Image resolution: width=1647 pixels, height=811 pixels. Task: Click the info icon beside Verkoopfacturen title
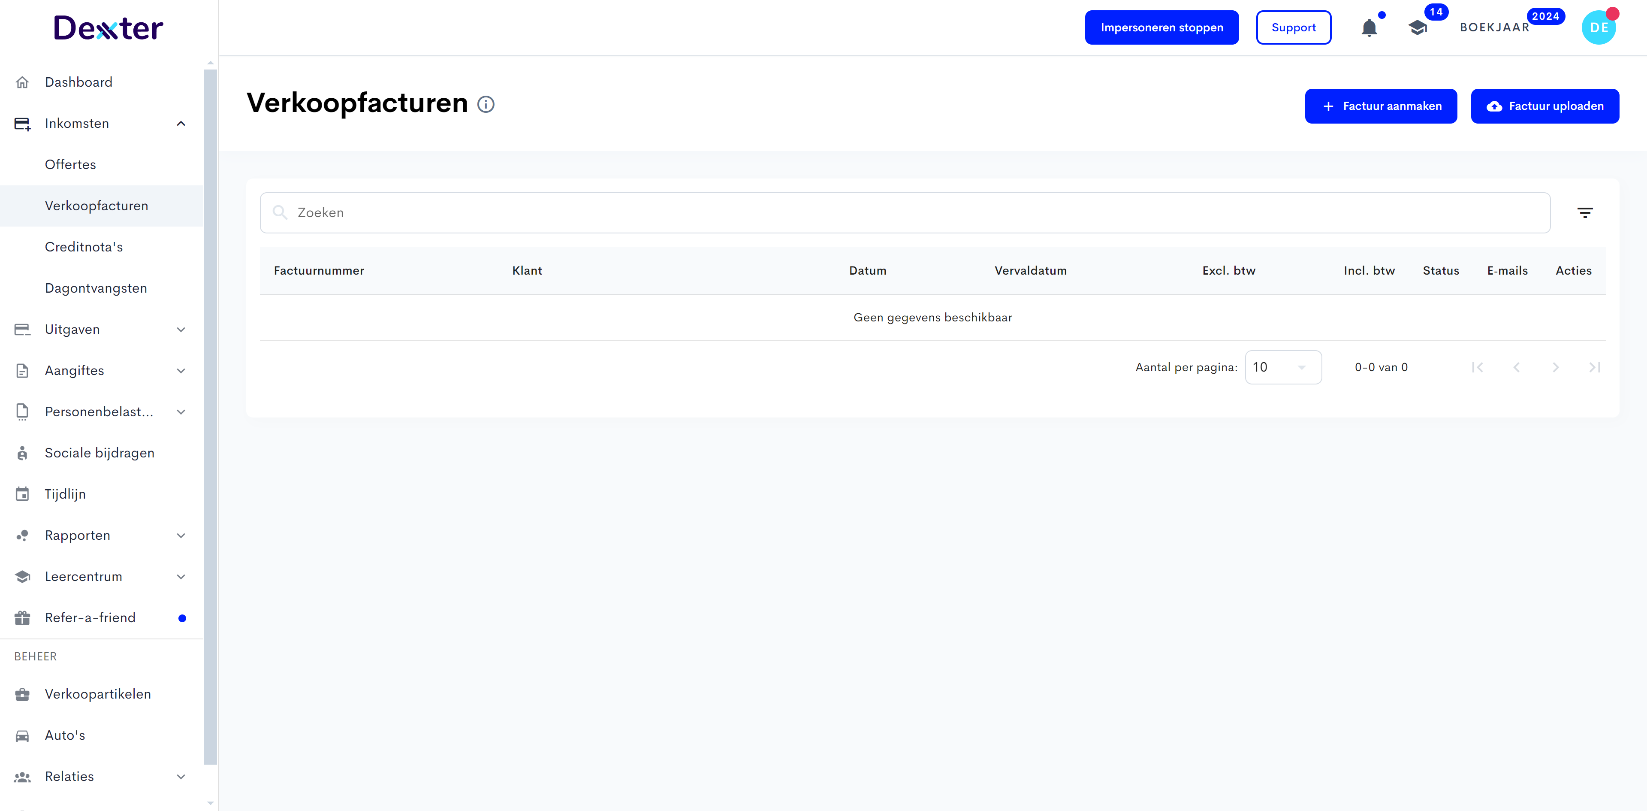[486, 104]
